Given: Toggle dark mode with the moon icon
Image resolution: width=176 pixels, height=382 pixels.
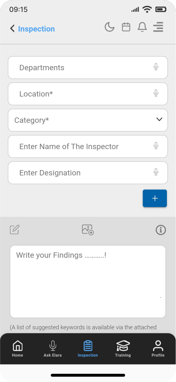Looking at the screenshot, I should (x=110, y=27).
